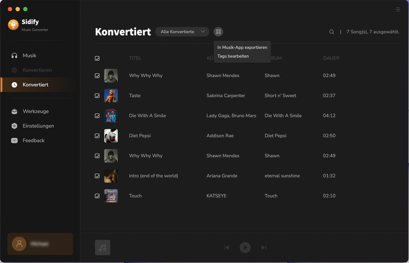Screen dimensions: 409x263
Task: Skip to previous track
Action: 226,248
